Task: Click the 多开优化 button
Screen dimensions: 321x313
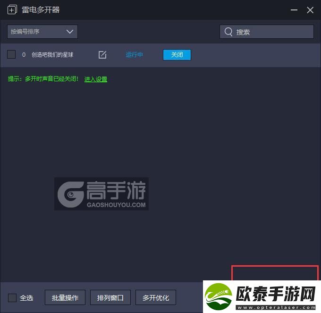Action: click(x=156, y=297)
